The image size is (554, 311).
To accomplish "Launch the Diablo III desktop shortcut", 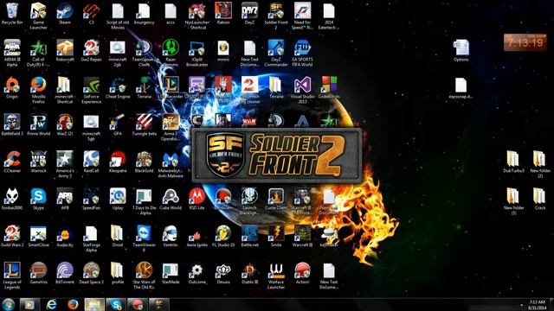I will coord(249,273).
